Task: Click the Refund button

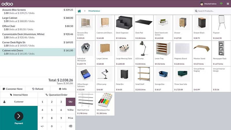Action: click(x=38, y=89)
